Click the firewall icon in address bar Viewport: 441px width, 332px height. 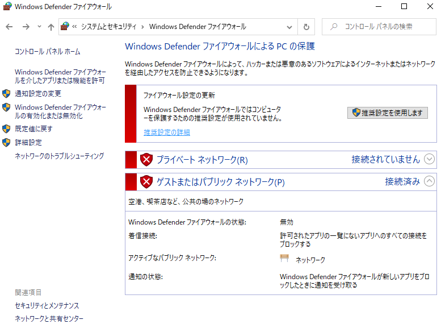pos(65,26)
